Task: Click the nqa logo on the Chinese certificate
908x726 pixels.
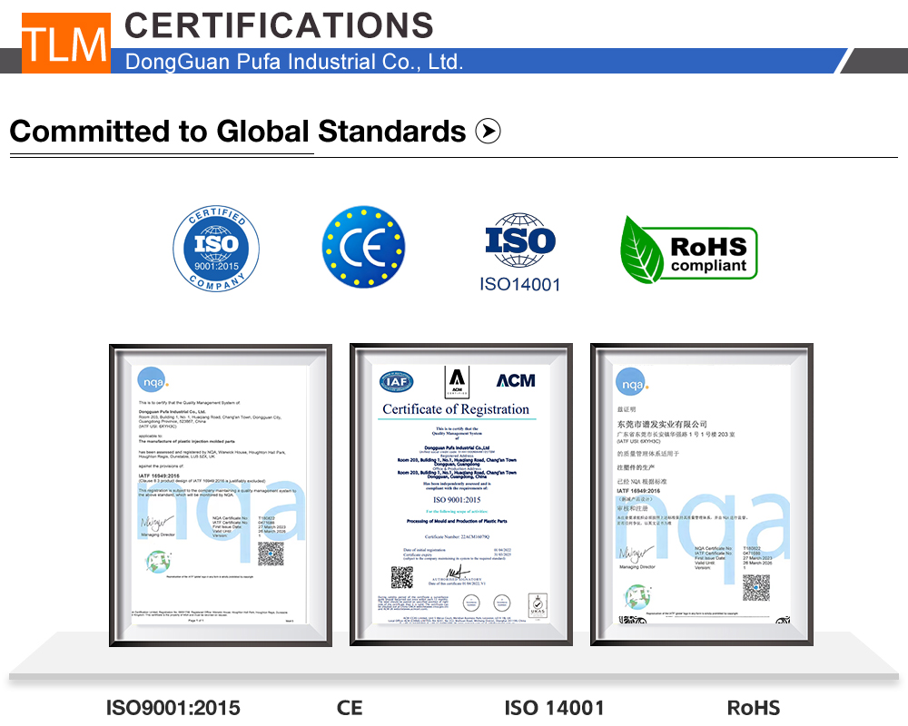Action: [631, 383]
